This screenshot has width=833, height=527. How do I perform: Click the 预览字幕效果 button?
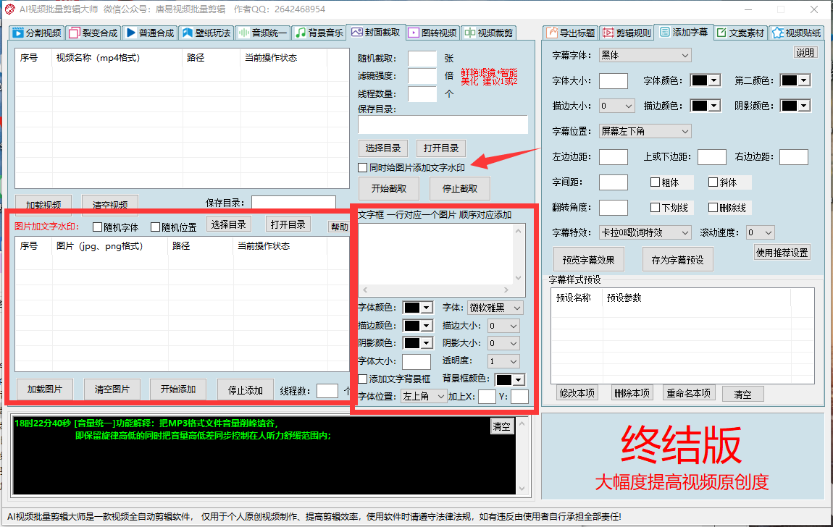pos(589,260)
